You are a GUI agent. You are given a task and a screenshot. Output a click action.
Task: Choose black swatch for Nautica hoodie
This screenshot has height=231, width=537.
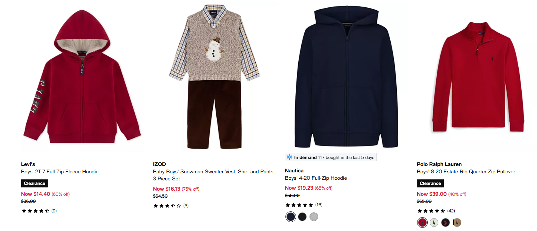[302, 217]
